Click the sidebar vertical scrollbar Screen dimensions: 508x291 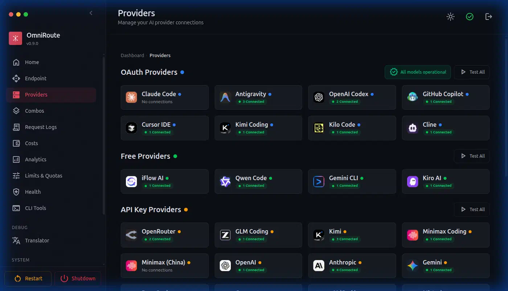point(104,135)
